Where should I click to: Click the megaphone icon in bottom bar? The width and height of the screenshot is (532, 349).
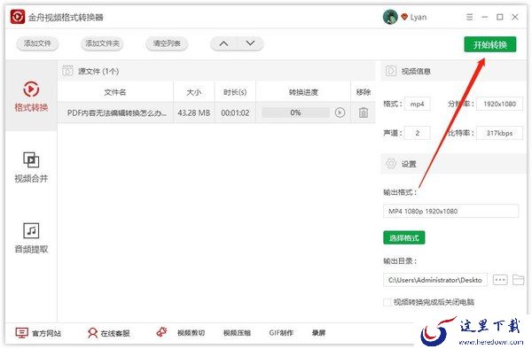click(x=162, y=332)
